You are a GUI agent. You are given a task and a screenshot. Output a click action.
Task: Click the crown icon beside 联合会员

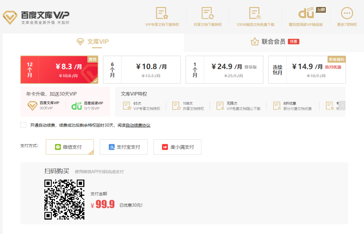(x=255, y=42)
